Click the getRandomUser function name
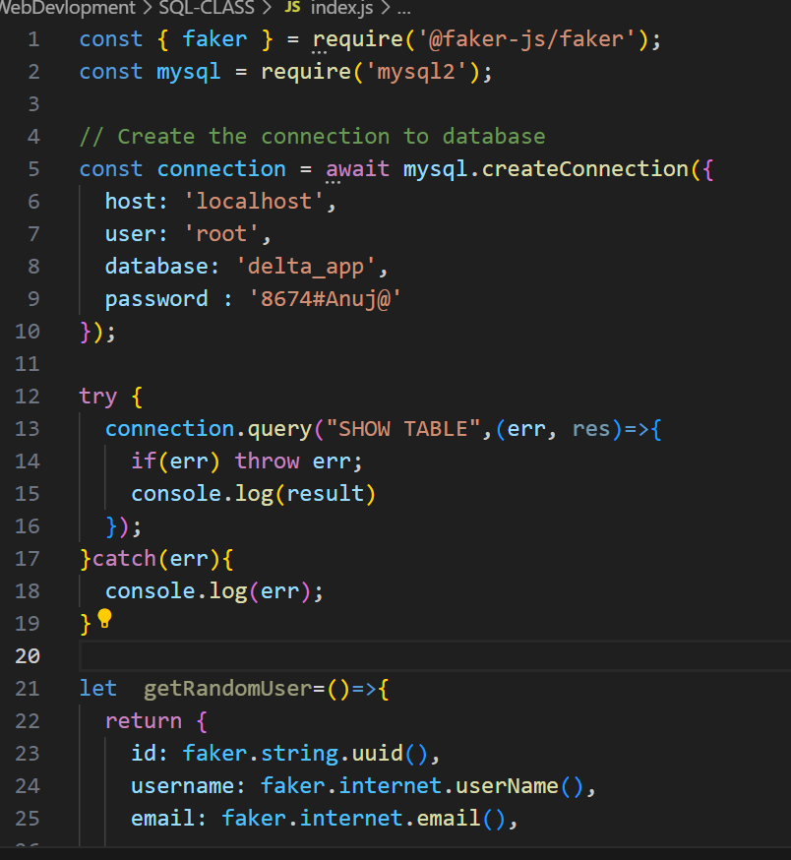The width and height of the screenshot is (791, 860). [227, 689]
